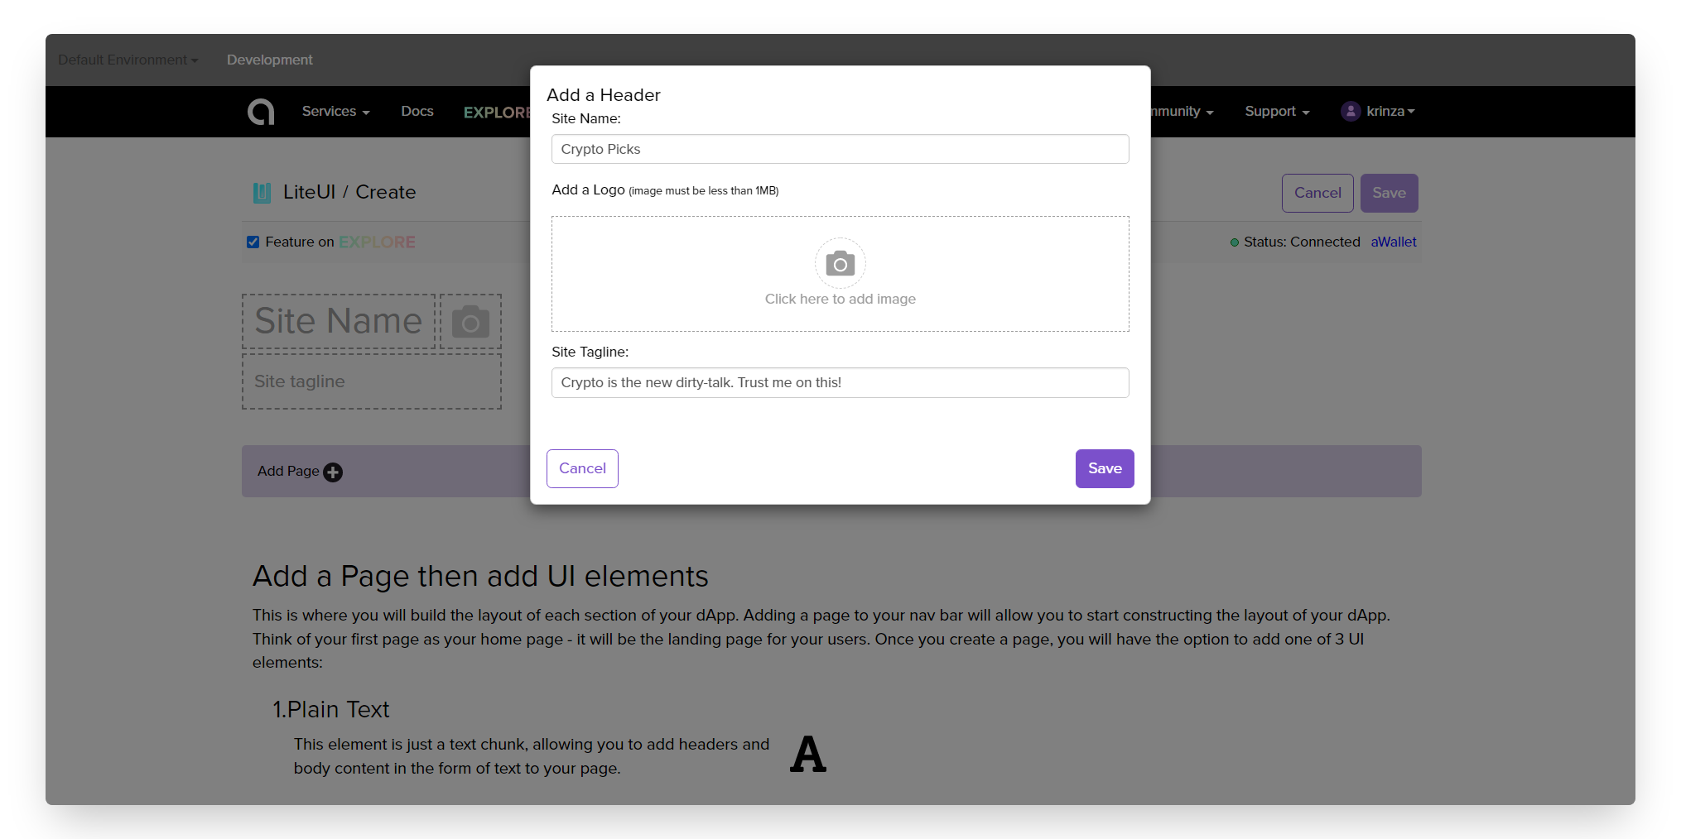
Task: Open the aWallet link
Action: pyautogui.click(x=1394, y=242)
